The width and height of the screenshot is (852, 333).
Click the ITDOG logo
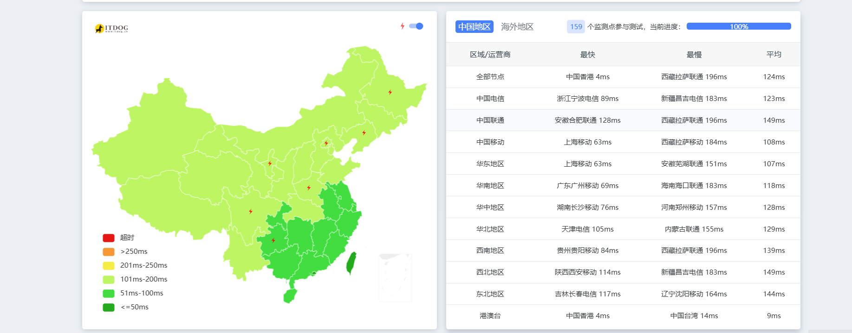pyautogui.click(x=111, y=29)
